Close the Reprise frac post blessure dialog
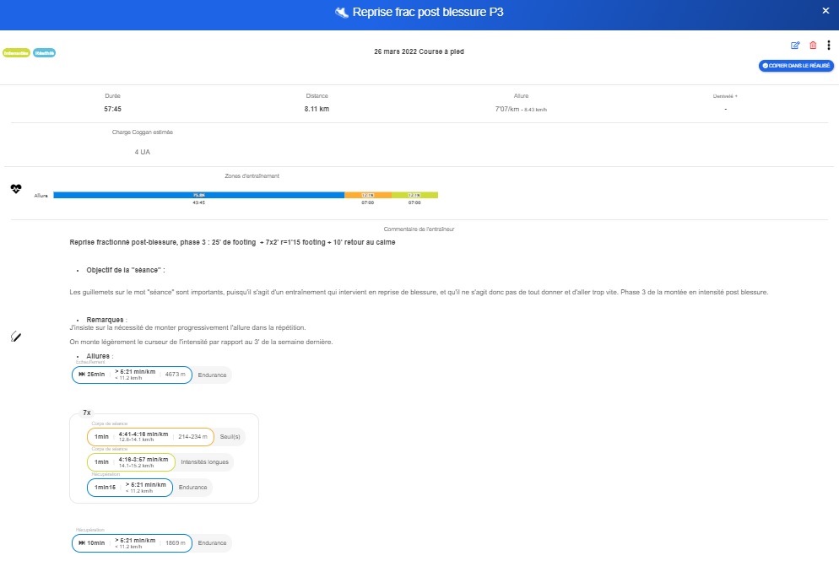Viewport: 839px width, 561px height. [x=825, y=11]
